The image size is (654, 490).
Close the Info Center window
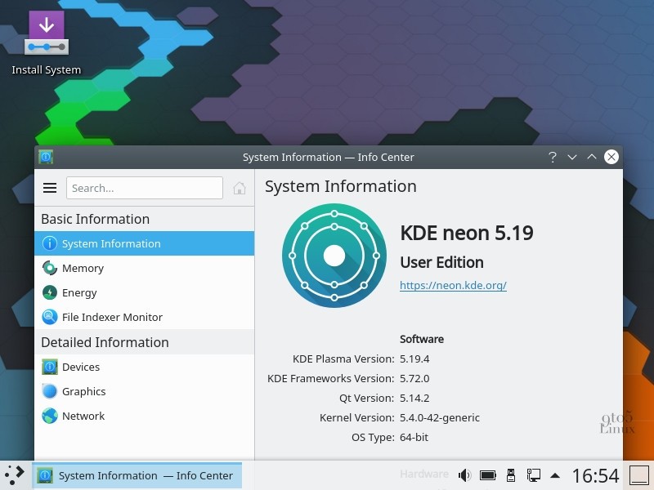[611, 157]
